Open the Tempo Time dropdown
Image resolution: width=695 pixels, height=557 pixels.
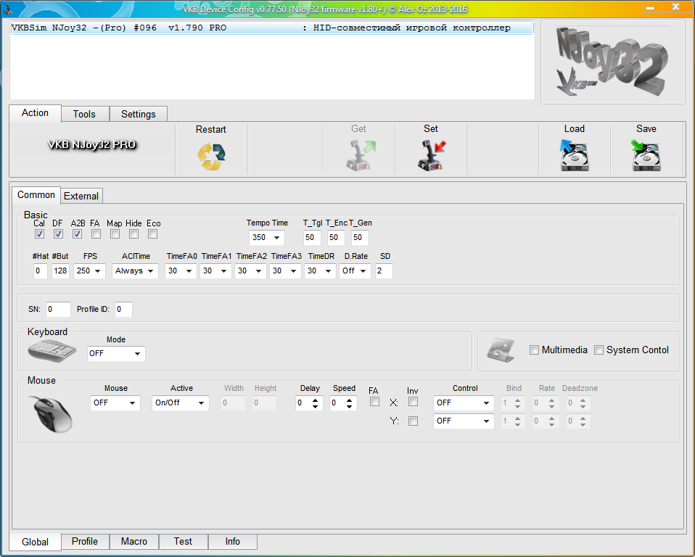click(x=266, y=237)
